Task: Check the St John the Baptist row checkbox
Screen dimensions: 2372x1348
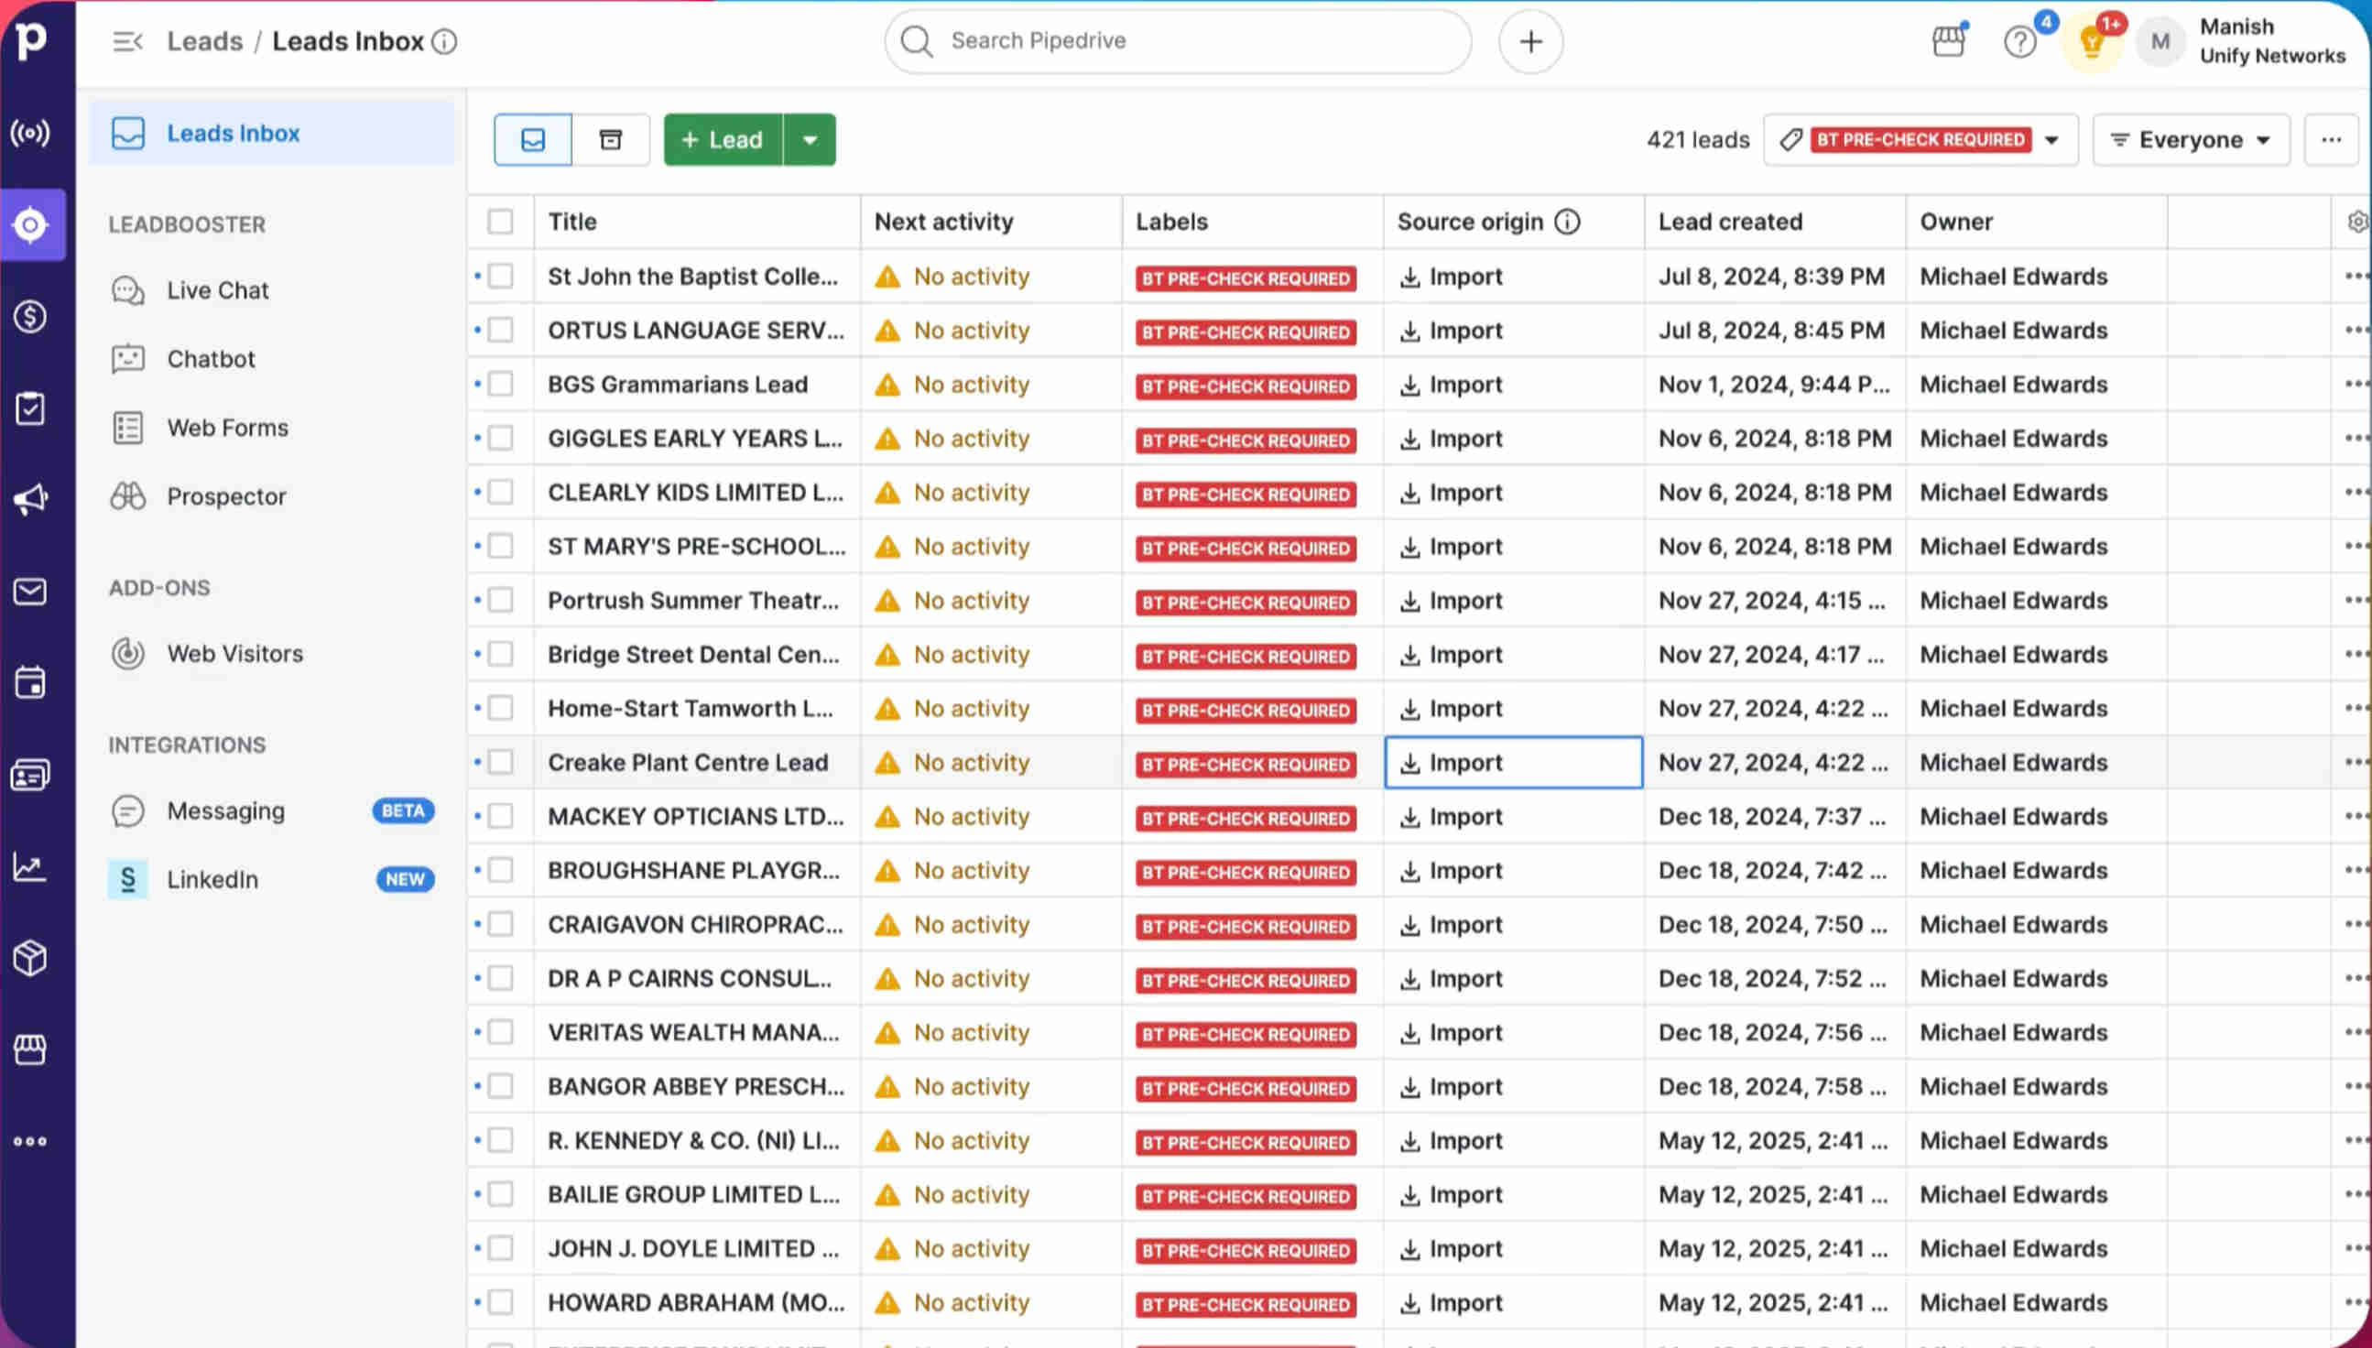Action: point(500,276)
